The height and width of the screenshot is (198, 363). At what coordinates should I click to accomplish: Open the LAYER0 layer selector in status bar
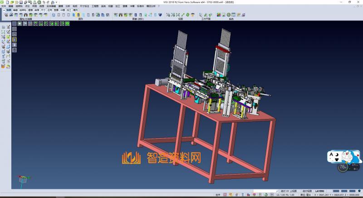[x=320, y=191]
